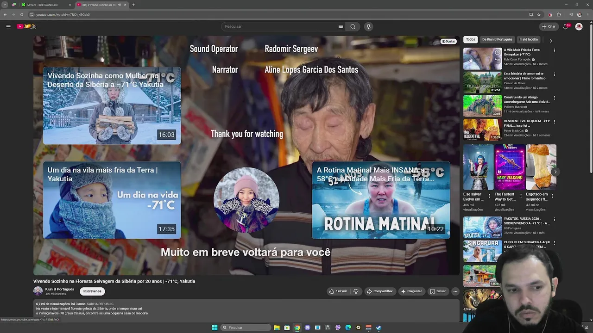The image size is (593, 333).
Task: Open the Kiun B Português channel name link
Action: (60, 289)
